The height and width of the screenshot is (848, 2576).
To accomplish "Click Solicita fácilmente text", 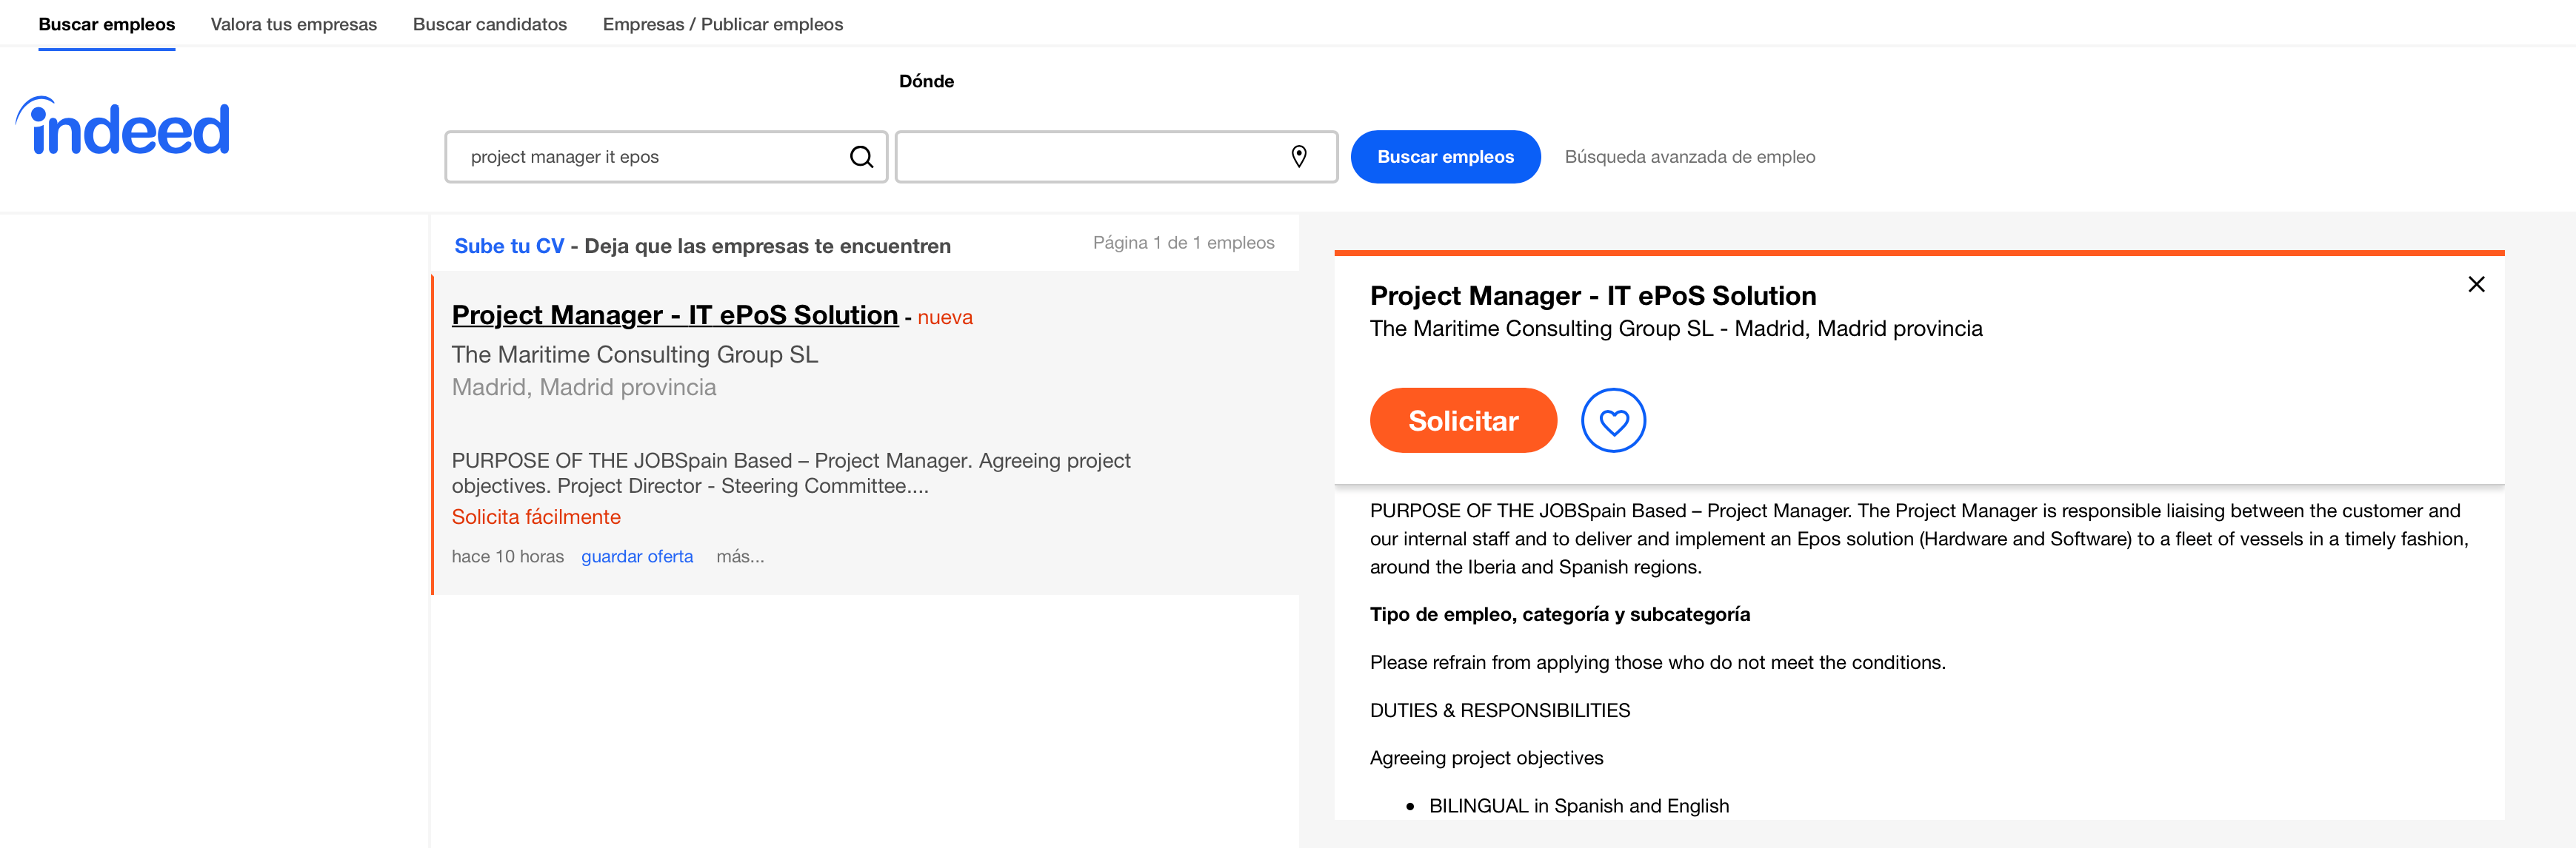I will click(536, 516).
